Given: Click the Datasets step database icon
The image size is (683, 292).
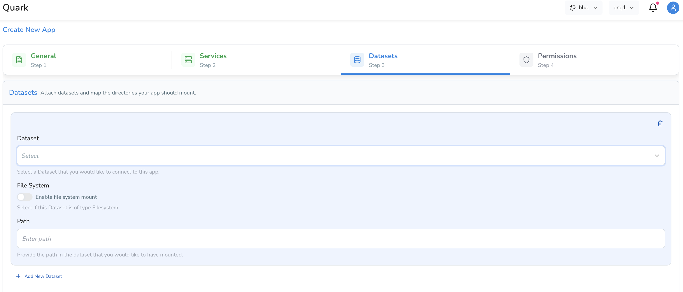Looking at the screenshot, I should [x=357, y=60].
